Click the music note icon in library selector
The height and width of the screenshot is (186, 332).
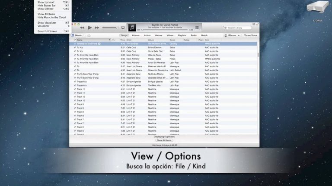point(73,35)
